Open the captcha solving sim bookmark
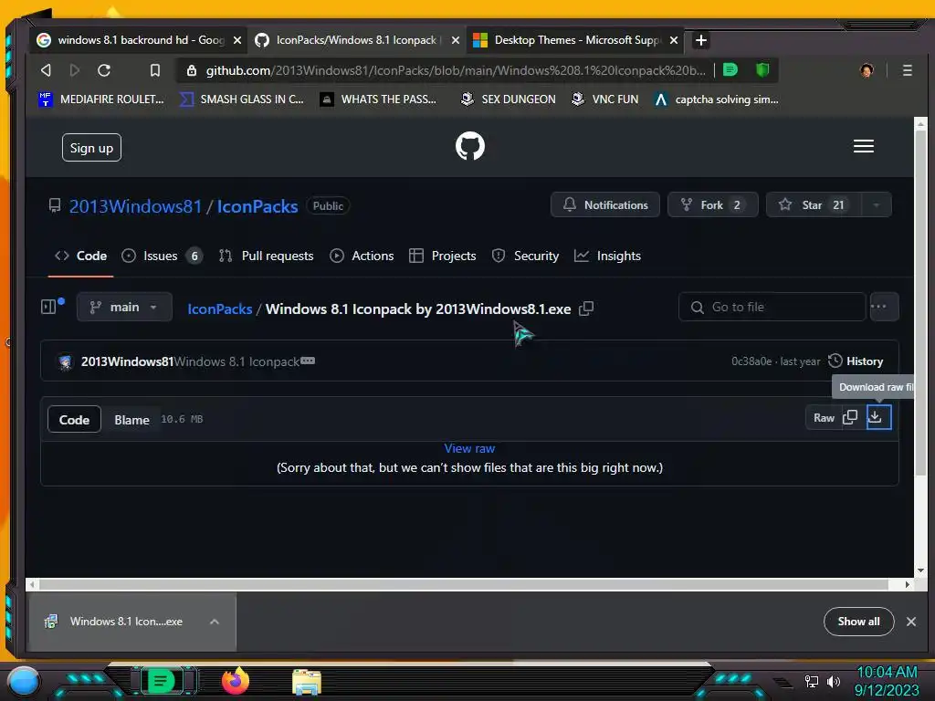 click(x=716, y=99)
